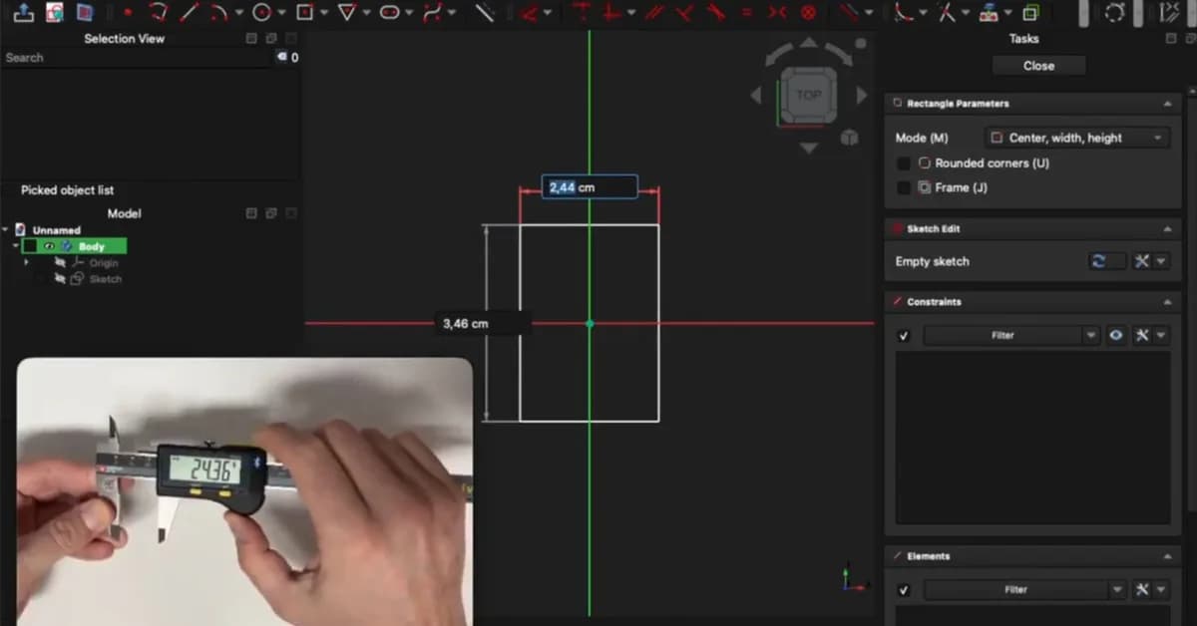Viewport: 1197px width, 626px height.
Task: Open the Mode dropdown for rectangle parameters
Action: click(x=1077, y=137)
